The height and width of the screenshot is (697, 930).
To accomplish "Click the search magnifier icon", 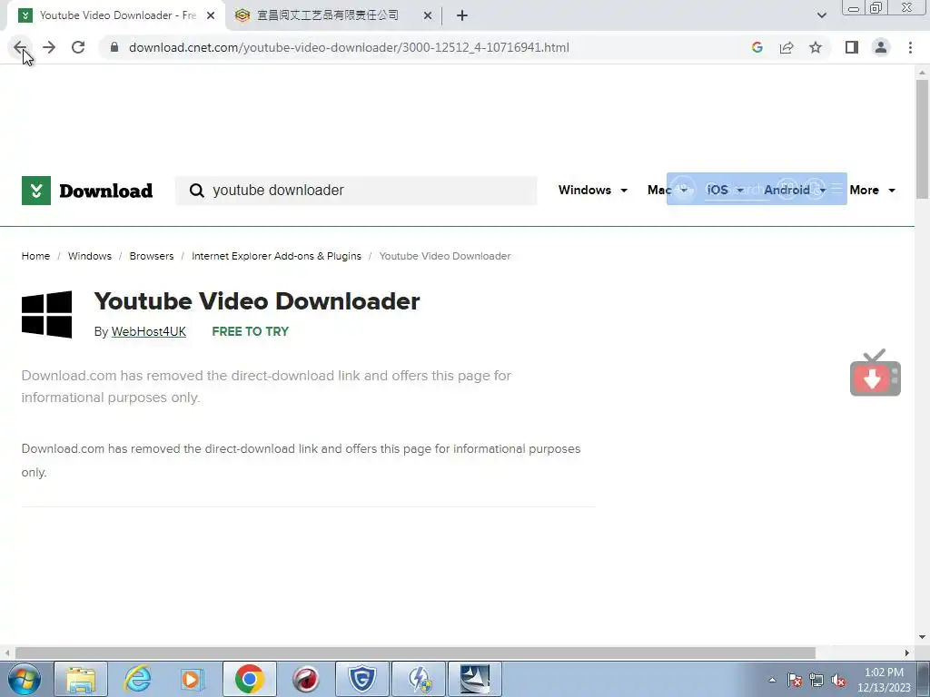I will pyautogui.click(x=196, y=191).
